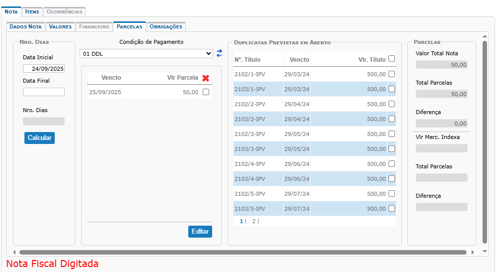Go to page 2 of duplicatas
This screenshot has height=272, width=500.
[253, 221]
